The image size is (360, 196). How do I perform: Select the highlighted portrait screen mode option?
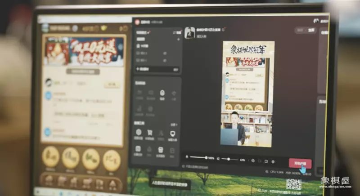[x=311, y=30]
